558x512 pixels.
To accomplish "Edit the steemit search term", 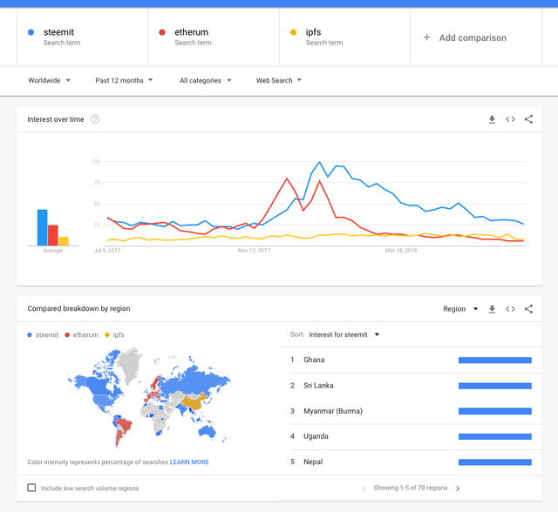I will point(82,37).
